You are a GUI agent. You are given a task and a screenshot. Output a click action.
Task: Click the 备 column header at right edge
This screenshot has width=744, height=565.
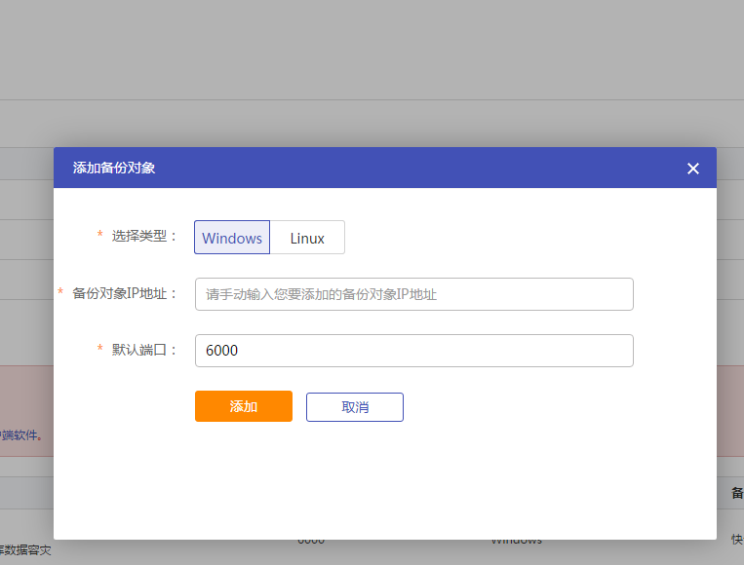pos(737,493)
